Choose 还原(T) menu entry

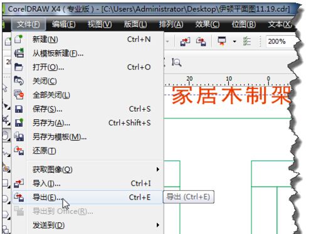[x=88, y=151]
